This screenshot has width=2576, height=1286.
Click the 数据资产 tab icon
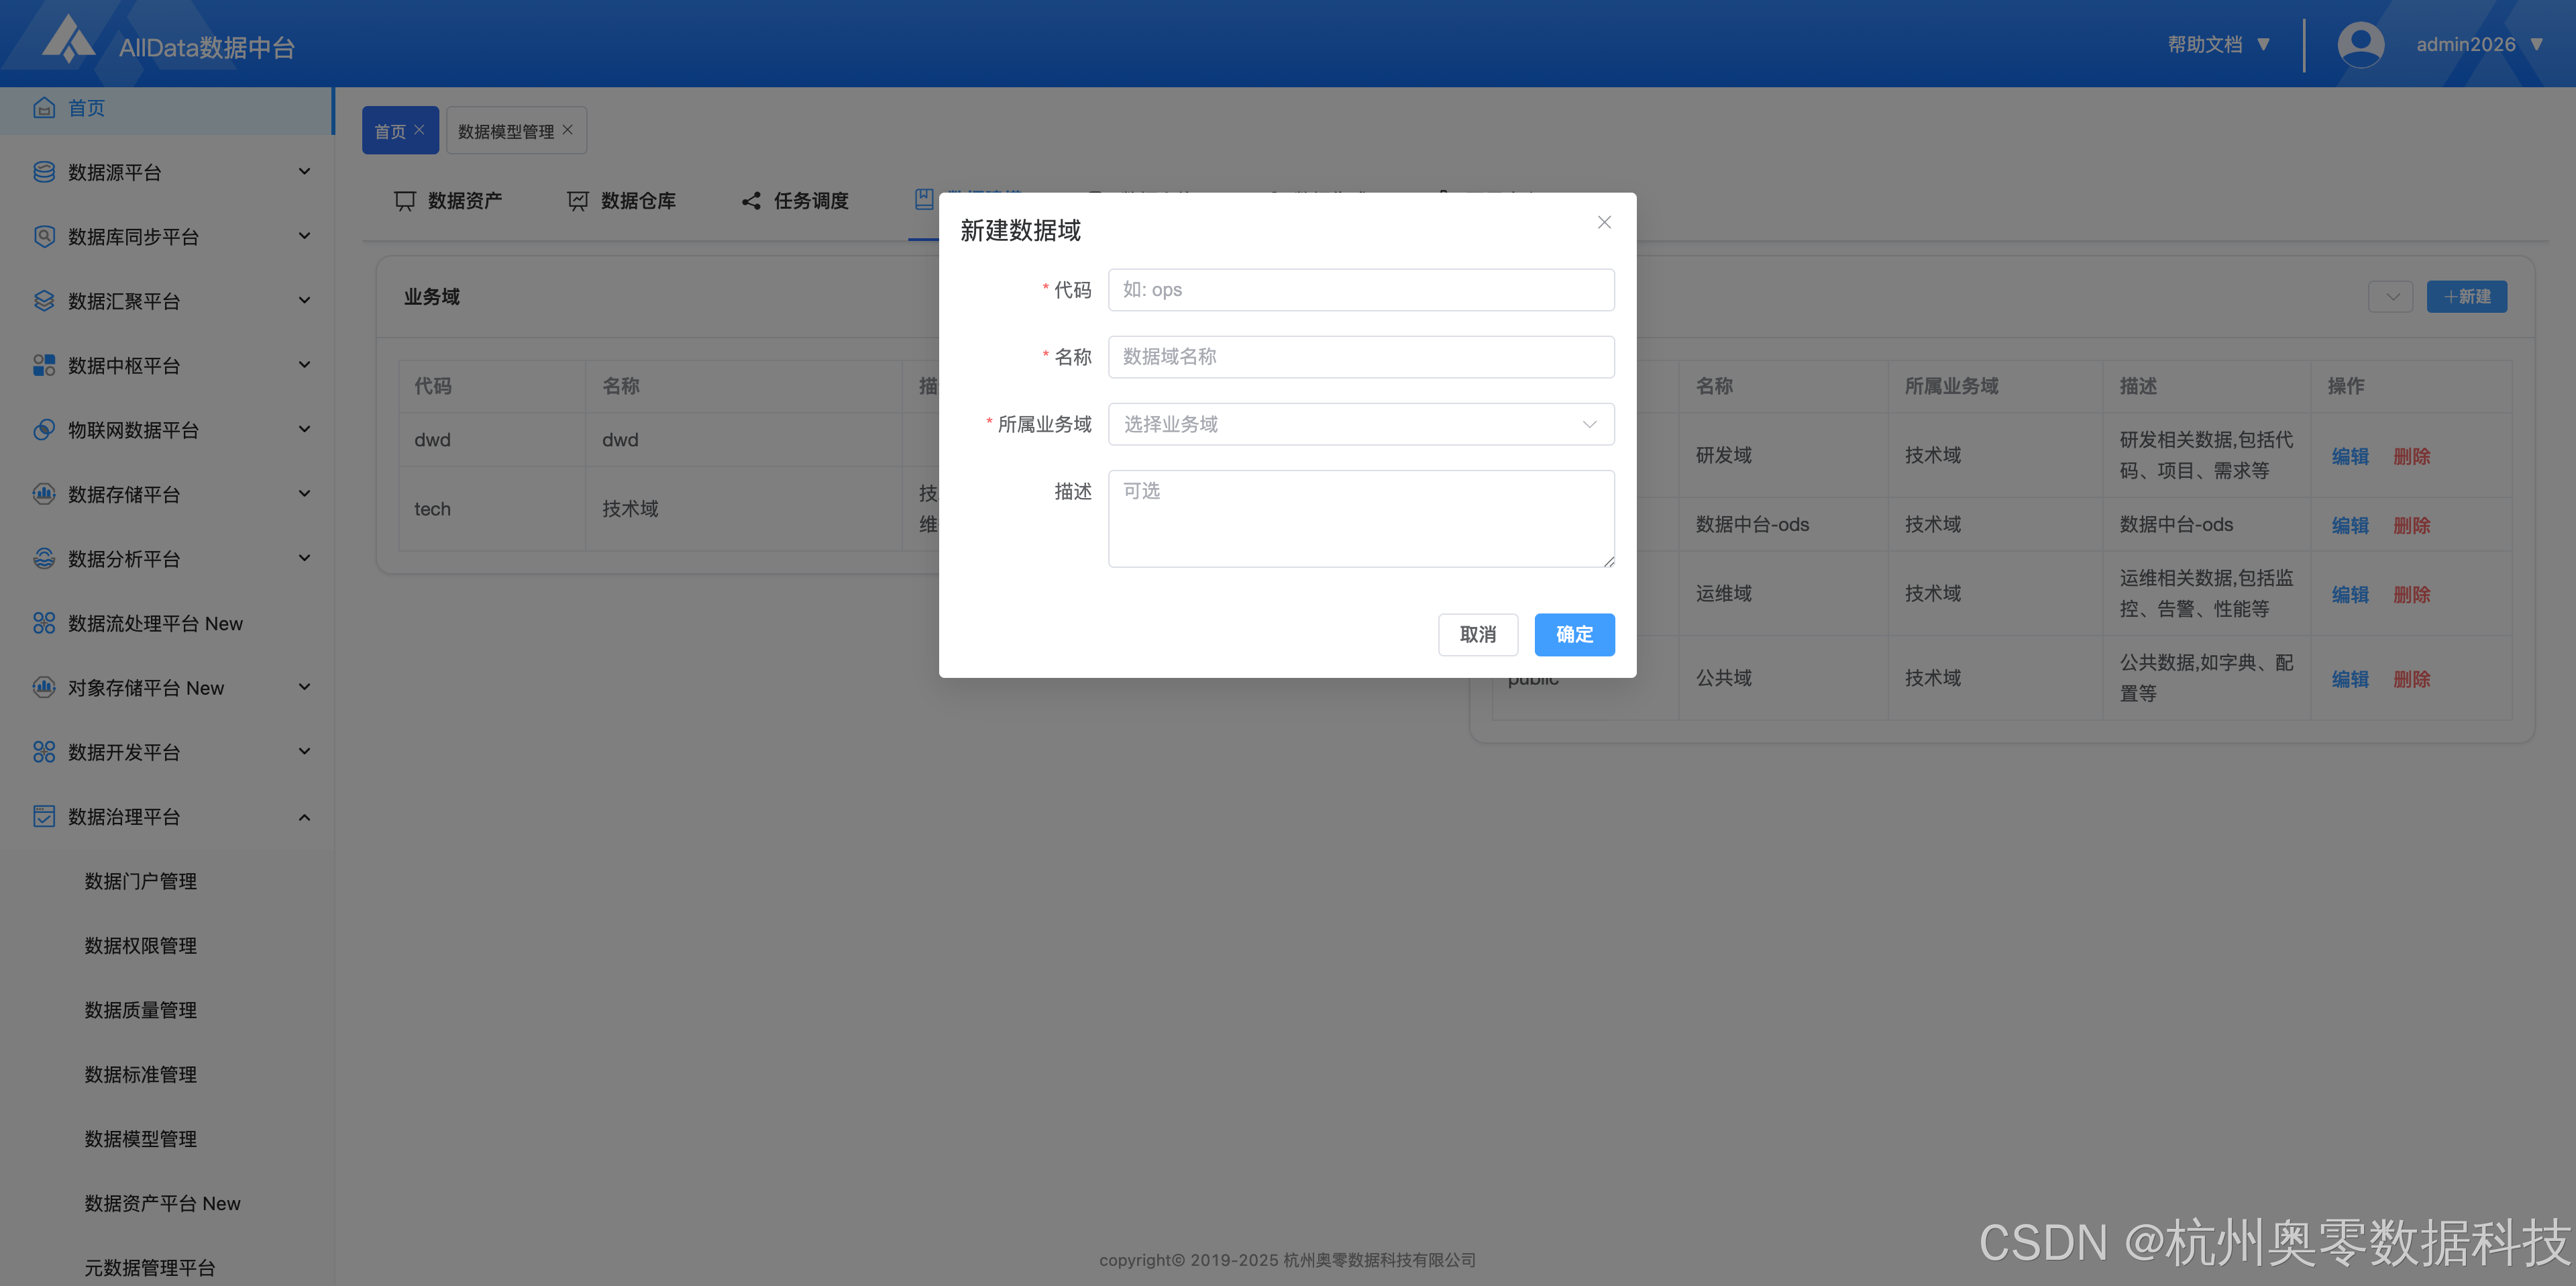tap(405, 201)
